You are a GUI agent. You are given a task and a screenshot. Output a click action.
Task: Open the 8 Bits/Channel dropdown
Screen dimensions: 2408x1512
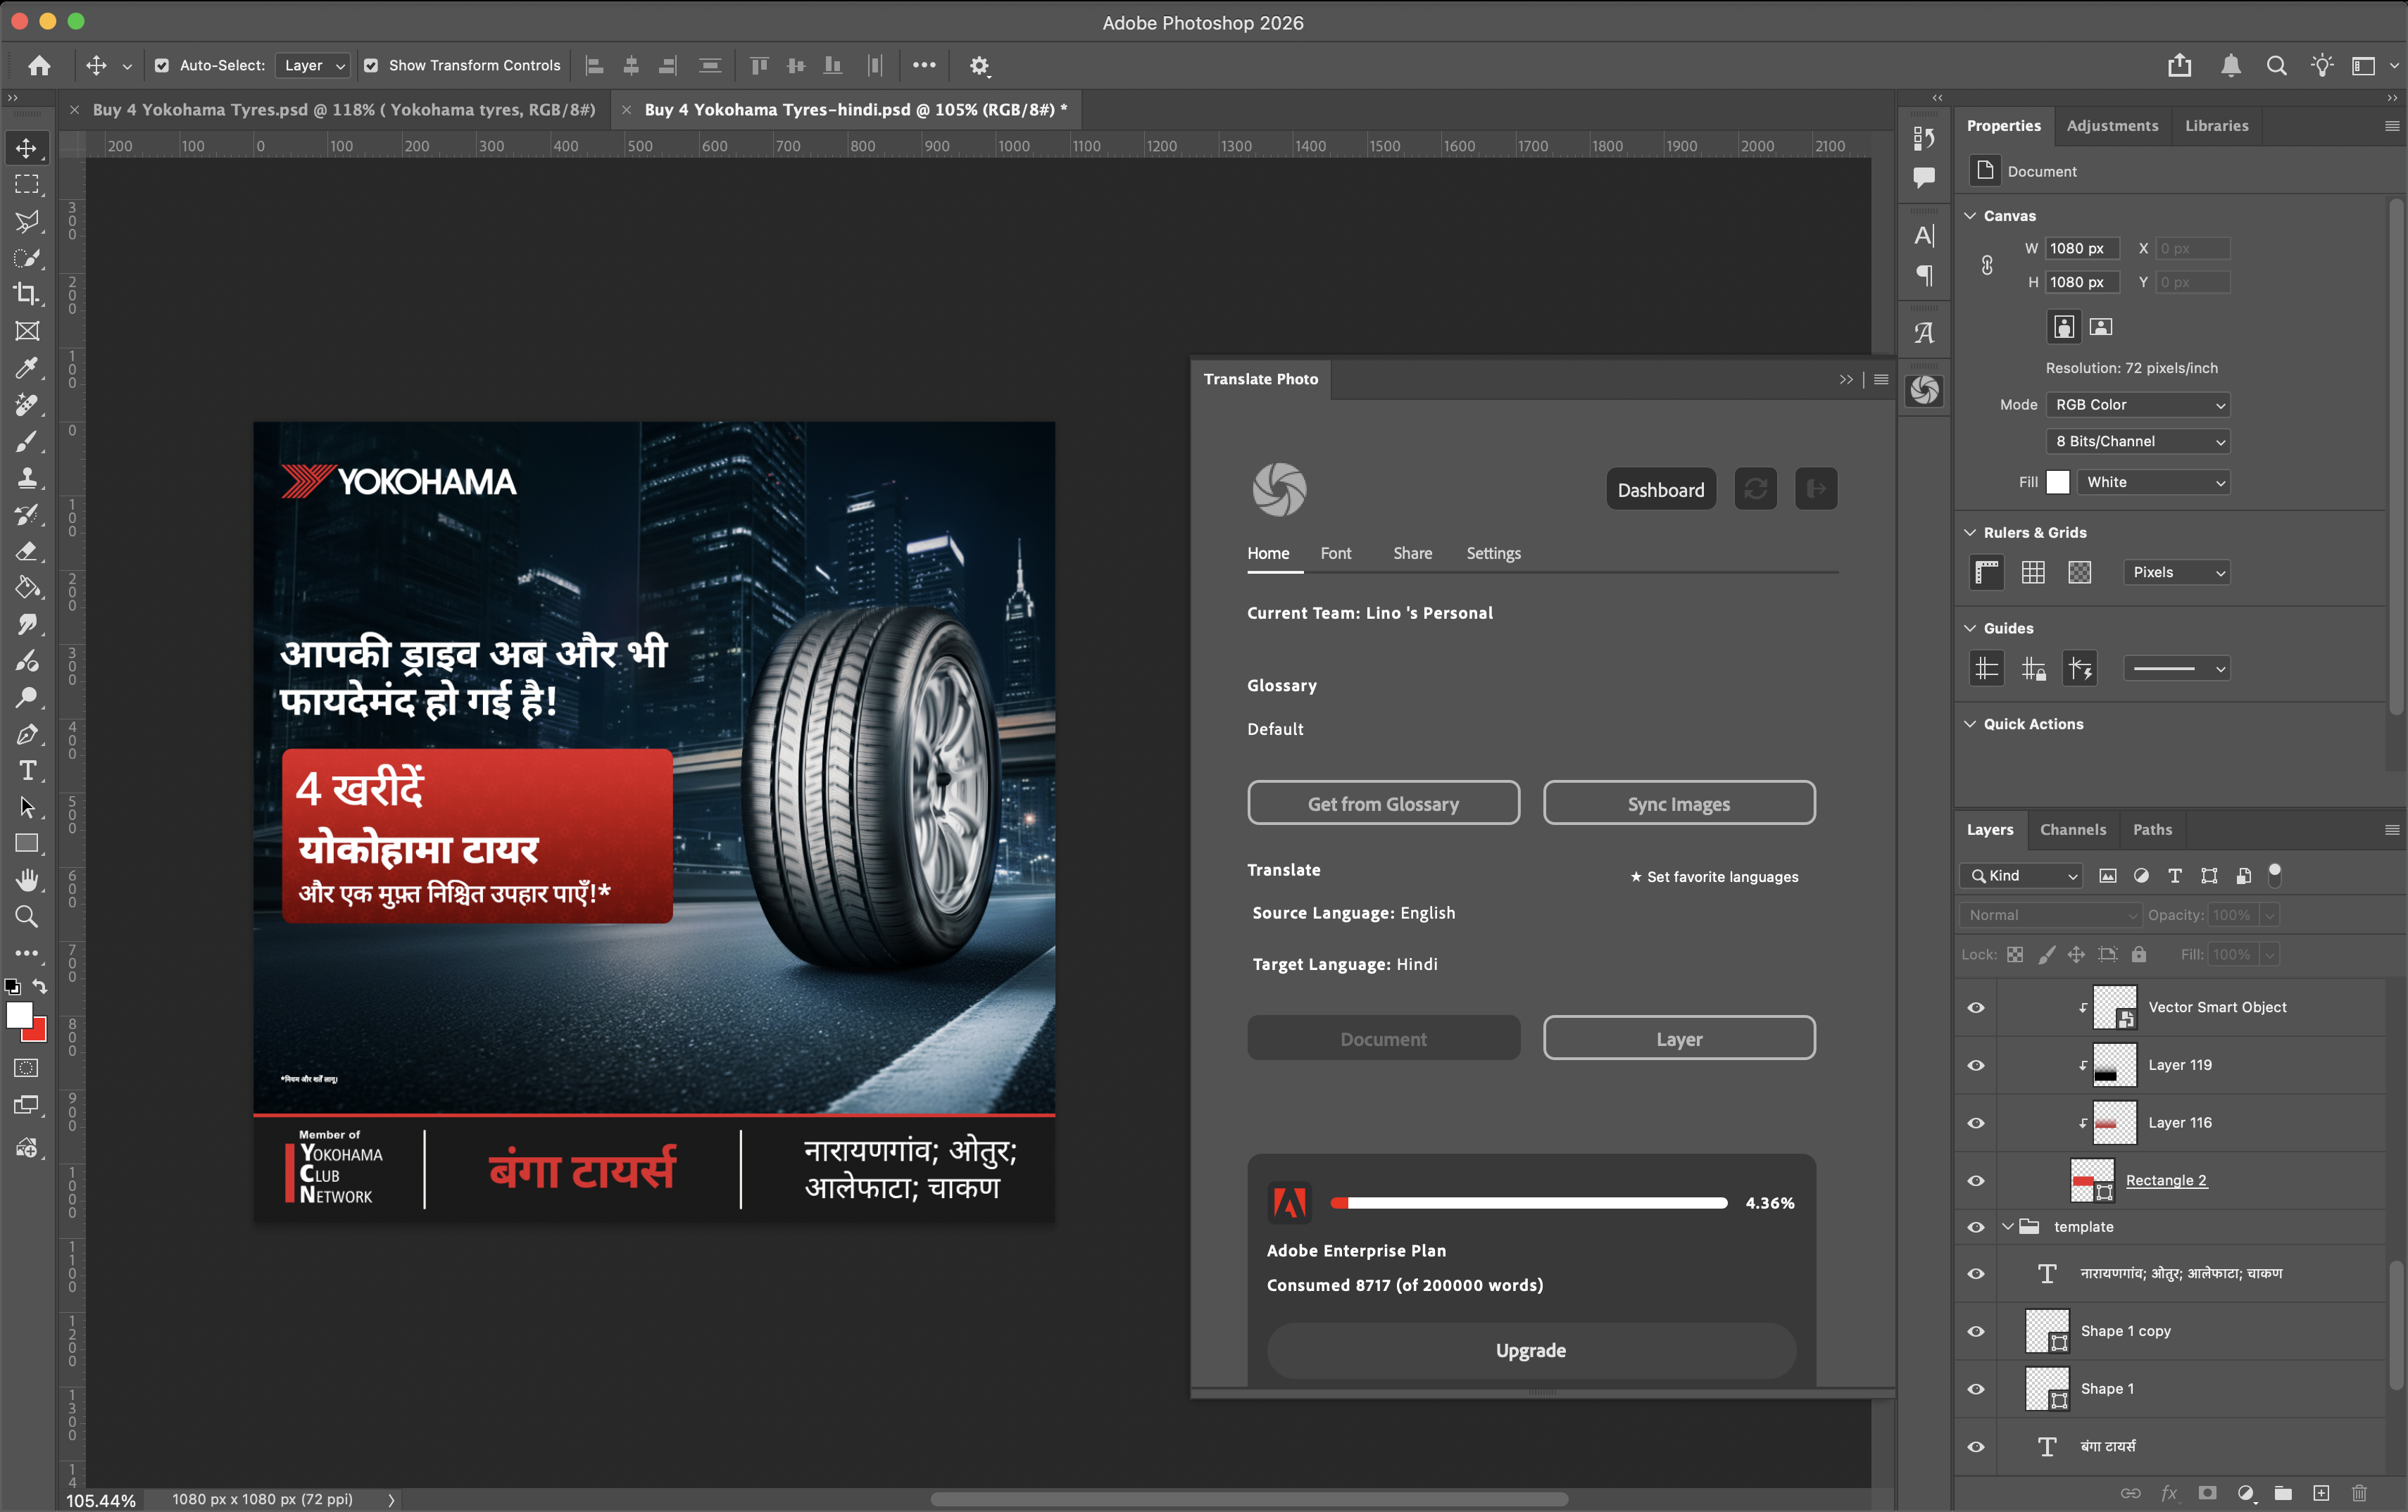tap(2138, 442)
